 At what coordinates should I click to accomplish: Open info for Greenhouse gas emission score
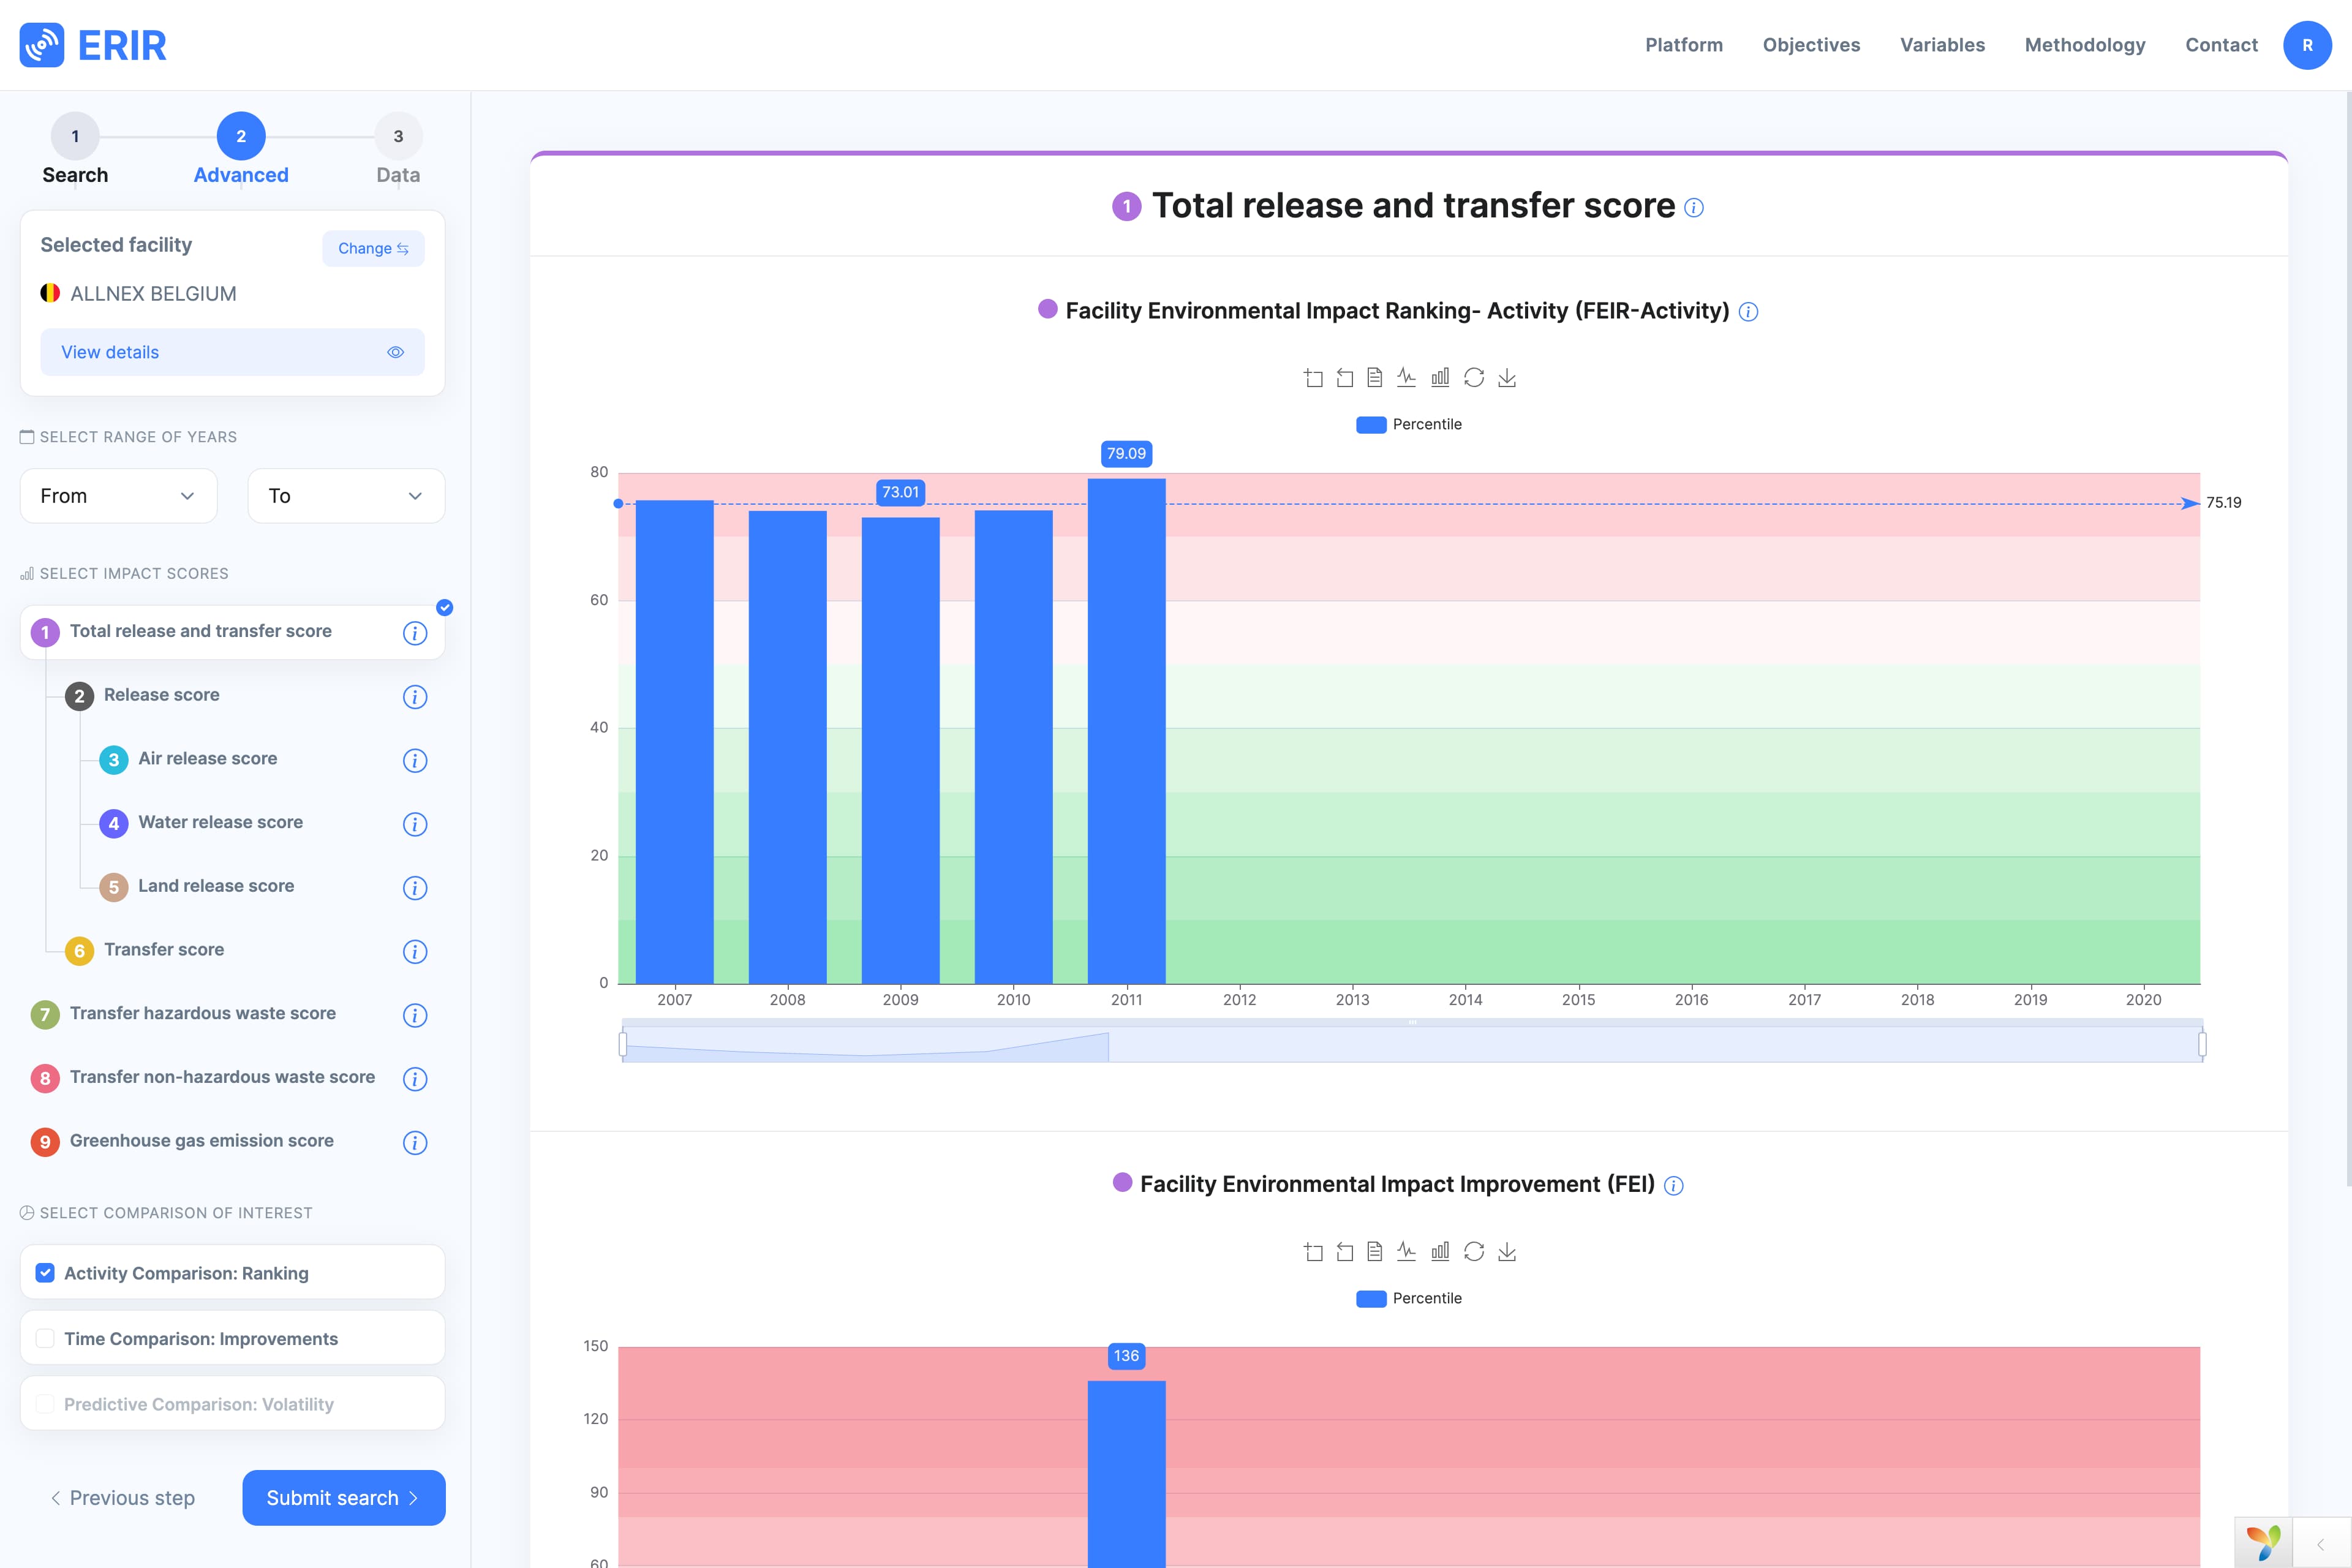[415, 1143]
